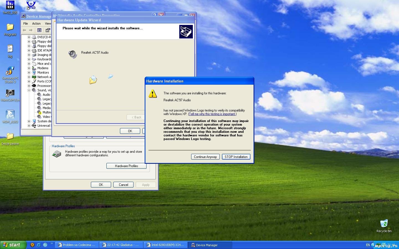
Task: Switch to Device Manager taskbar button
Action: click(210, 245)
